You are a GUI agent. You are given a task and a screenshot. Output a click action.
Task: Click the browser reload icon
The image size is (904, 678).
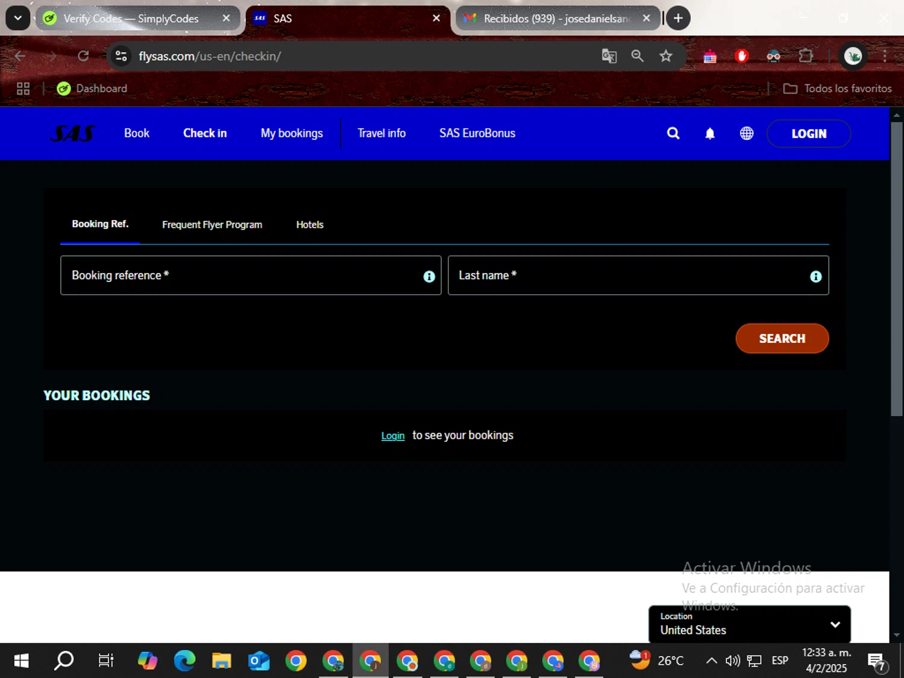83,56
